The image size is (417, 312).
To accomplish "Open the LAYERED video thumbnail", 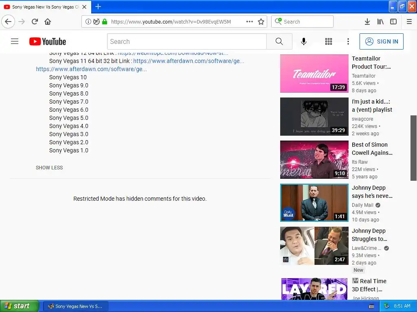I will click(314, 289).
